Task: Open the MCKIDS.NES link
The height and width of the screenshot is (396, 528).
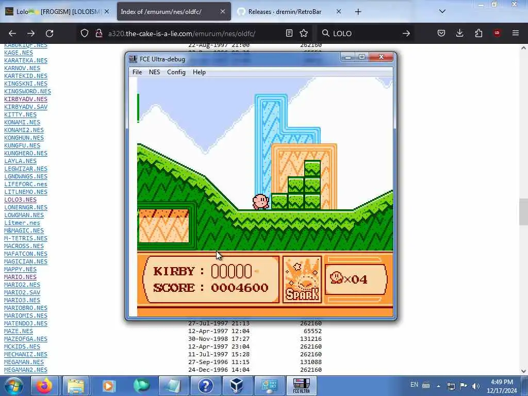Action: click(22, 346)
